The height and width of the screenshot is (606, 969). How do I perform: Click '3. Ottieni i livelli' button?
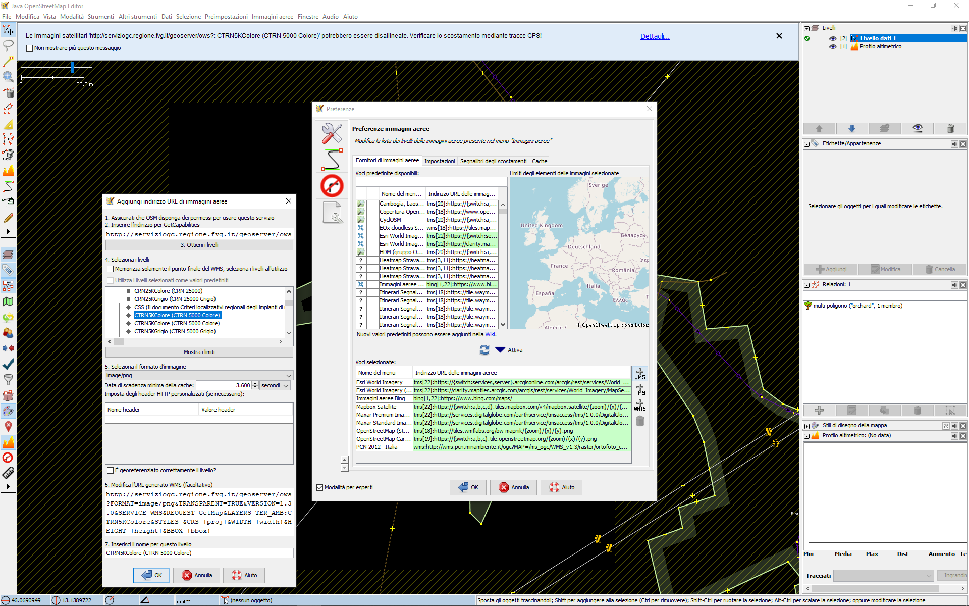pos(199,245)
